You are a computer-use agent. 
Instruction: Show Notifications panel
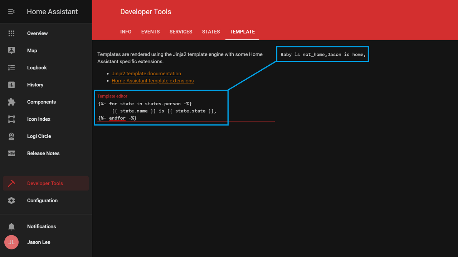pos(46,226)
